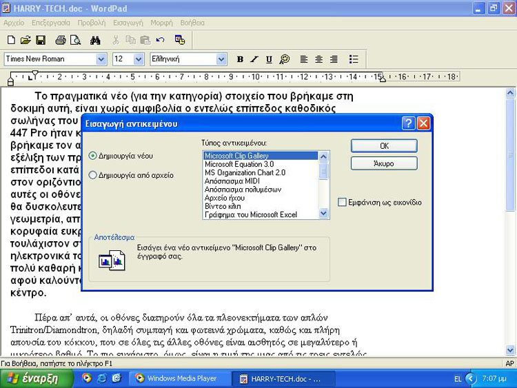Image resolution: width=517 pixels, height=388 pixels.
Task: Toggle underline formatting
Action: pos(269,59)
